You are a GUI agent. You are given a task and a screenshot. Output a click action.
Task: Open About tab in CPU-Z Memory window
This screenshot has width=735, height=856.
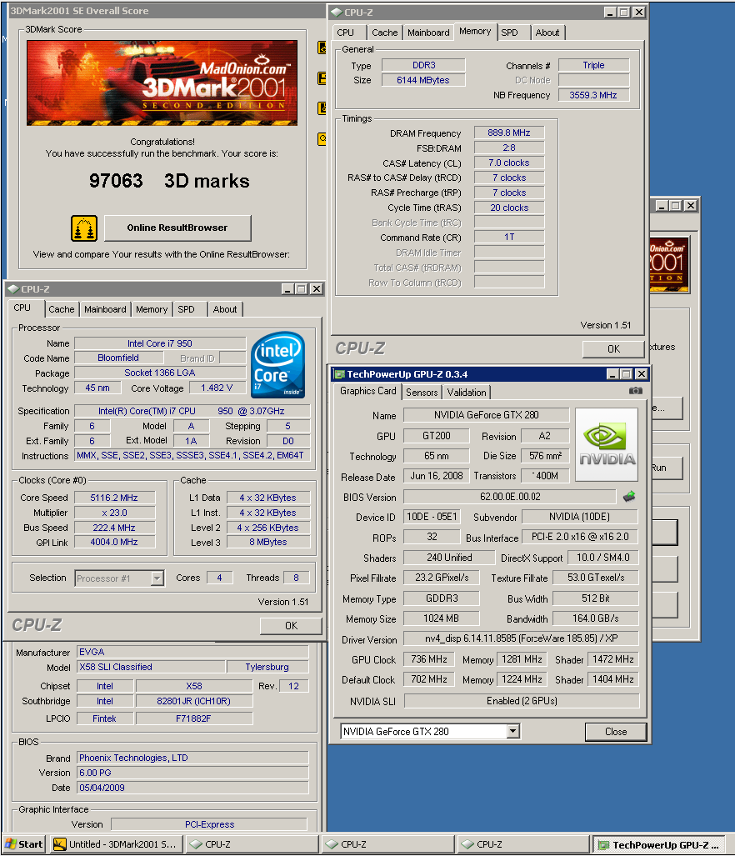click(x=547, y=33)
